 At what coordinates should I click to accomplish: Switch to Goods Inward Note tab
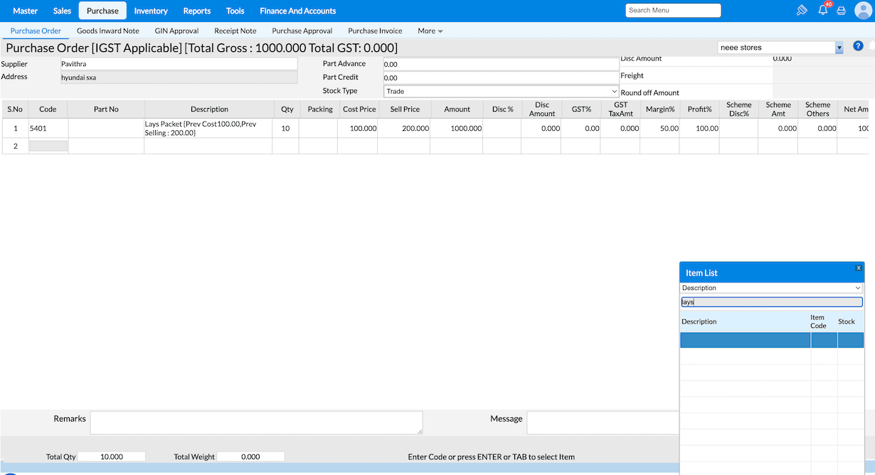[108, 31]
